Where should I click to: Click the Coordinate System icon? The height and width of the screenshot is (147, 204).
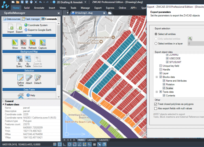26,25
